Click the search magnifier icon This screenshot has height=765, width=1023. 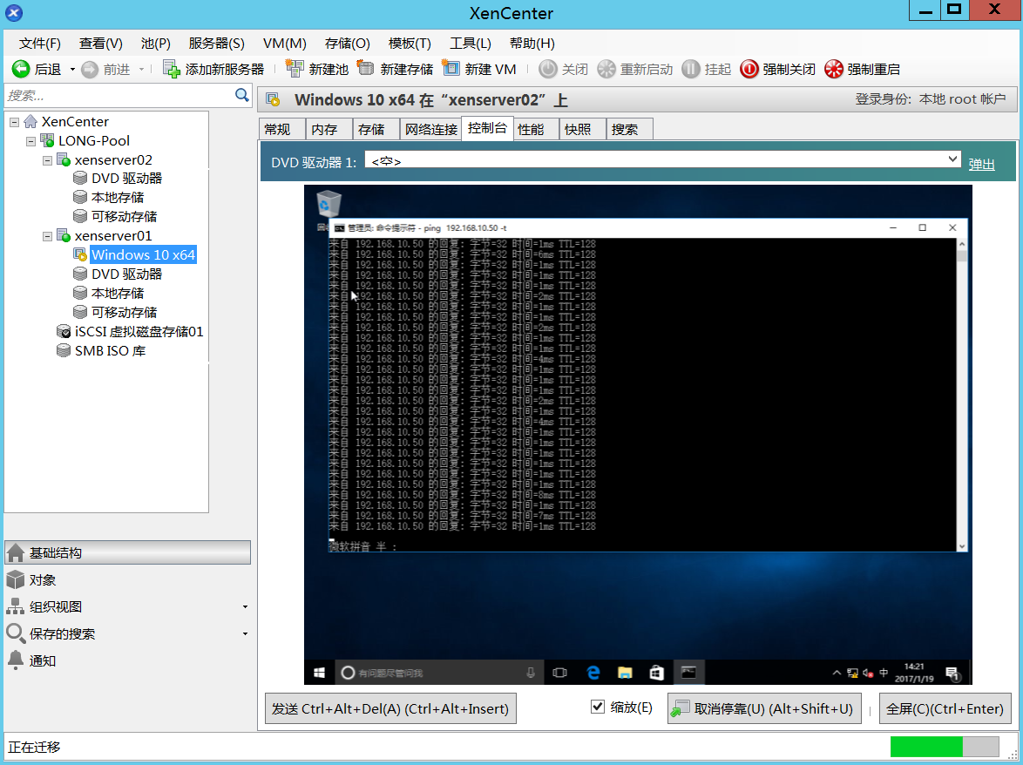[x=241, y=95]
